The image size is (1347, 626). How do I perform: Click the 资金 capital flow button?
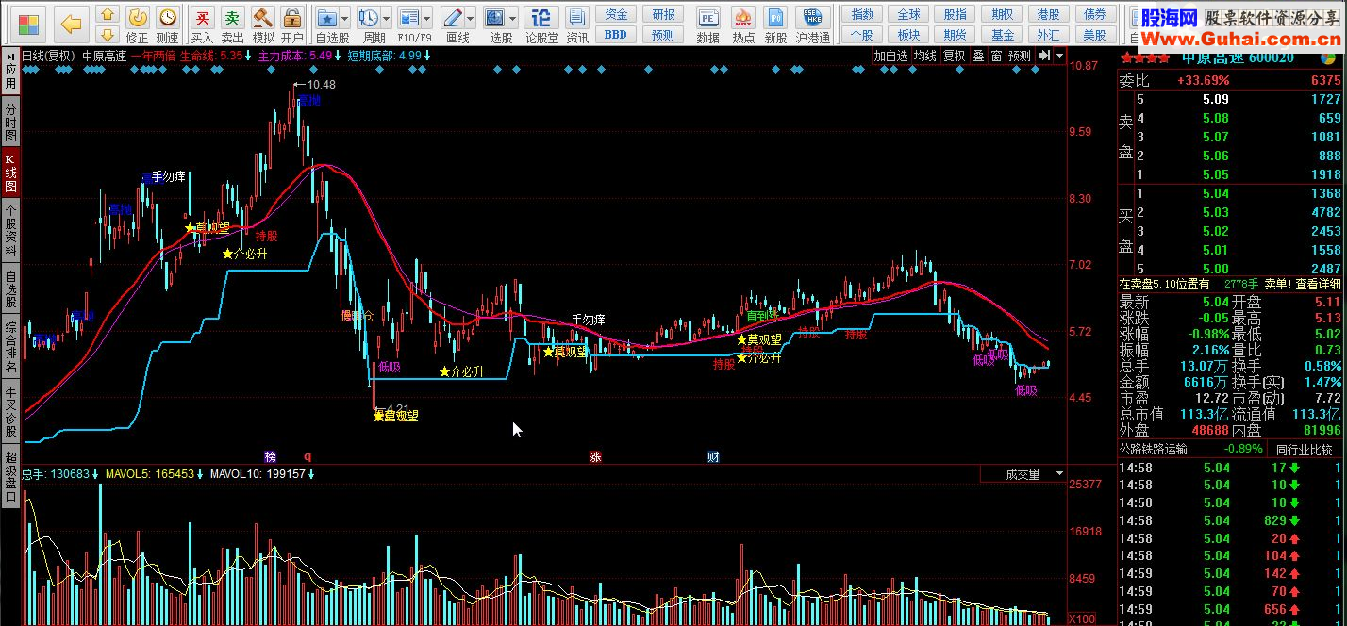pos(616,14)
